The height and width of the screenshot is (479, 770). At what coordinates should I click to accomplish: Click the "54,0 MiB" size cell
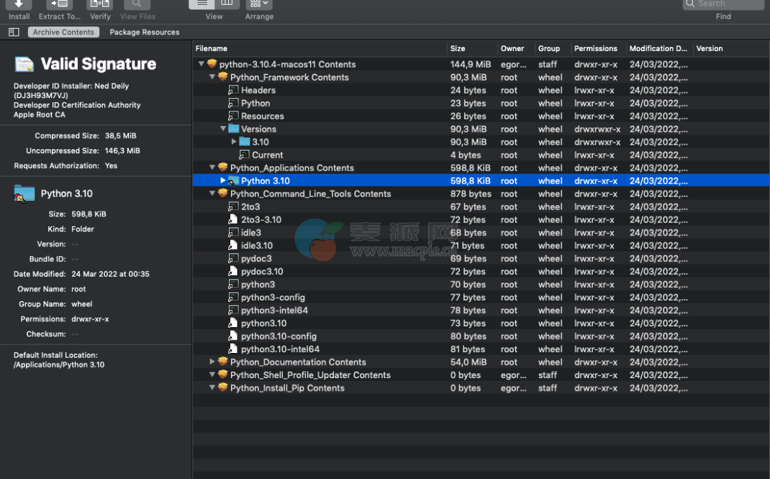click(x=468, y=361)
